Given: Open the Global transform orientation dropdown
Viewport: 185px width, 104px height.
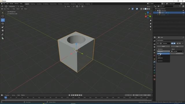Looking at the screenshot, I should pos(68,6).
